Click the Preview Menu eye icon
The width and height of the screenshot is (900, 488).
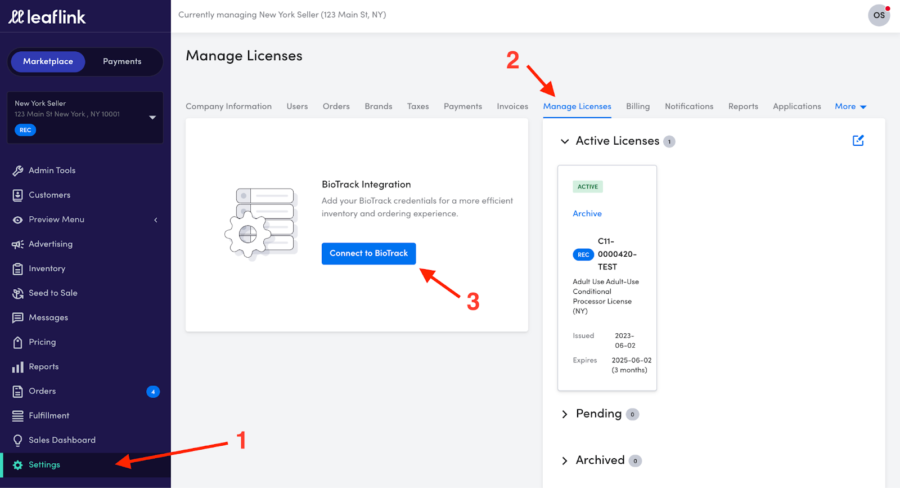coord(18,220)
